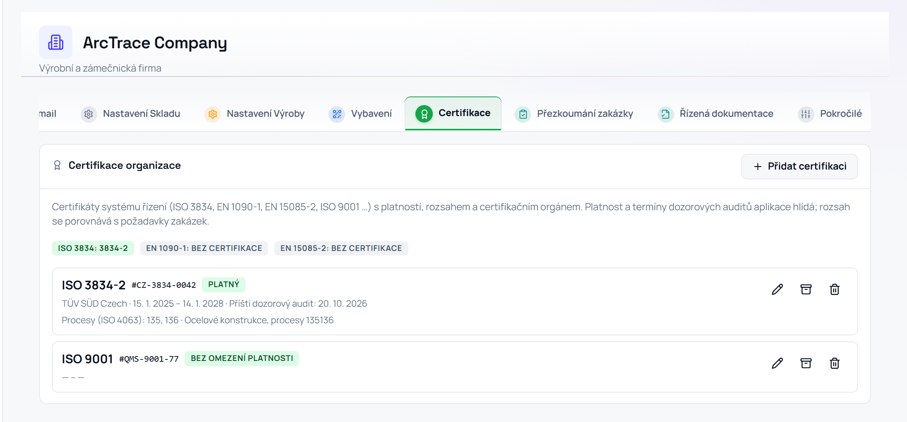
Task: Click the Výrobní a zámečnická firma subtitle
Action: pyautogui.click(x=100, y=68)
